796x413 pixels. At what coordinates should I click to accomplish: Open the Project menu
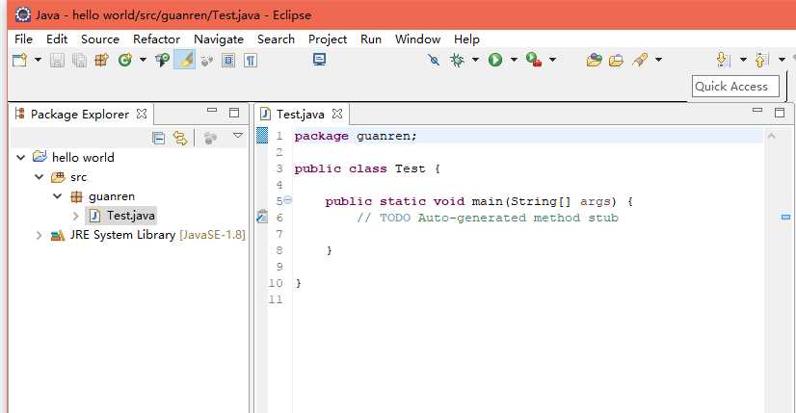tap(328, 39)
